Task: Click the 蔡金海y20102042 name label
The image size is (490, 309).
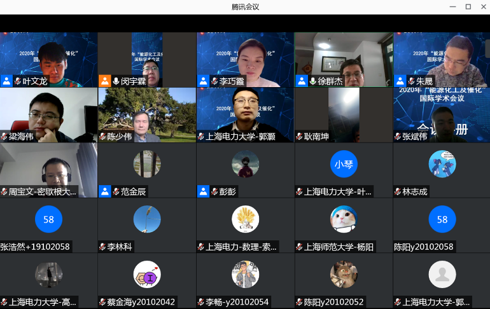Action: click(136, 302)
